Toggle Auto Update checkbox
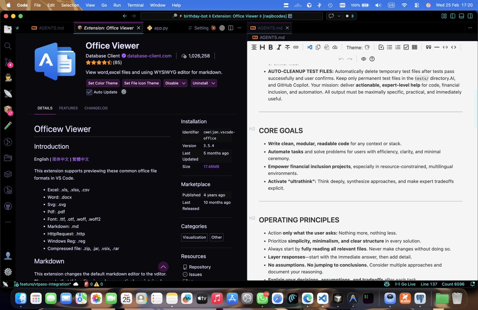 click(89, 92)
